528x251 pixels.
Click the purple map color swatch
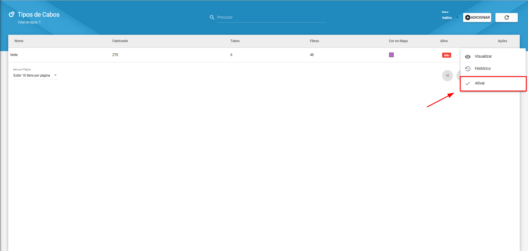(x=391, y=55)
